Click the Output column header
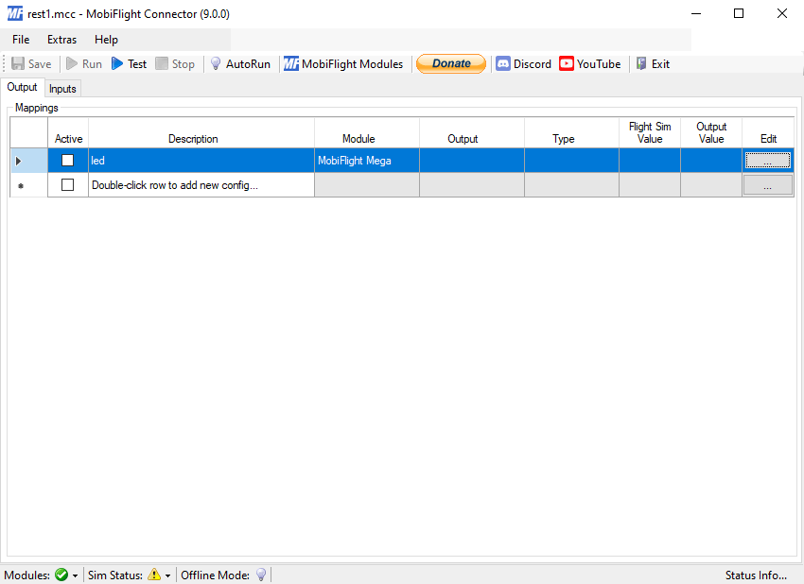804x584 pixels. point(472,133)
